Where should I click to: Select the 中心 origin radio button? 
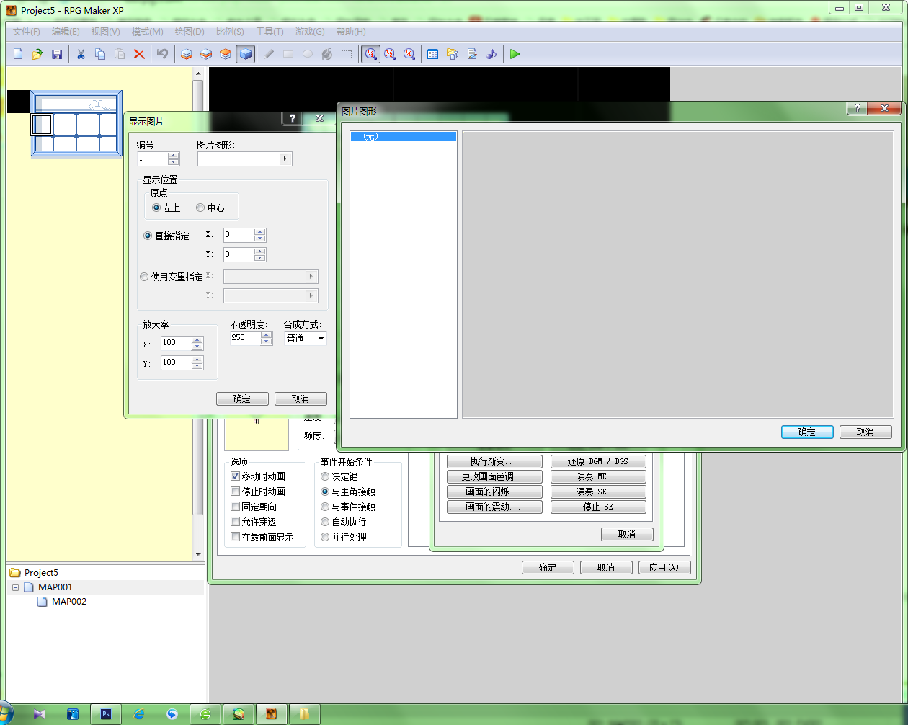[200, 208]
